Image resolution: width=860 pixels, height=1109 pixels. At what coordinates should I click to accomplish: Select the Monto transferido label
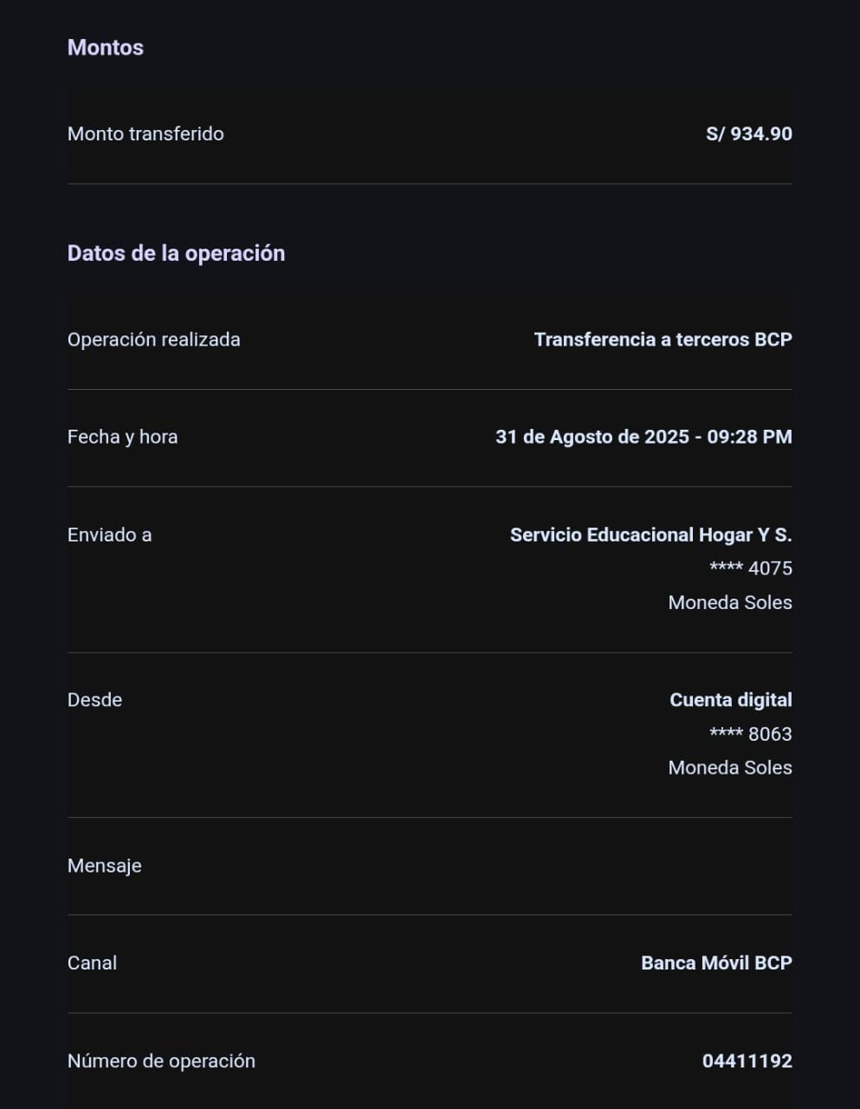click(x=145, y=133)
